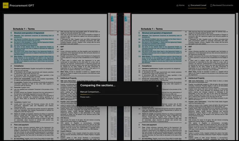
Task: Click the 'Schedule 1 – Terms' heading in right document
Action: pos(152,29)
